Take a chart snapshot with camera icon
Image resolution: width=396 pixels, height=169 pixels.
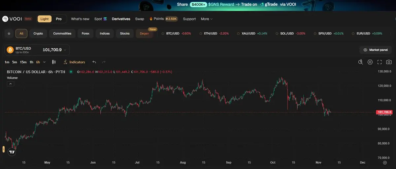point(389,62)
